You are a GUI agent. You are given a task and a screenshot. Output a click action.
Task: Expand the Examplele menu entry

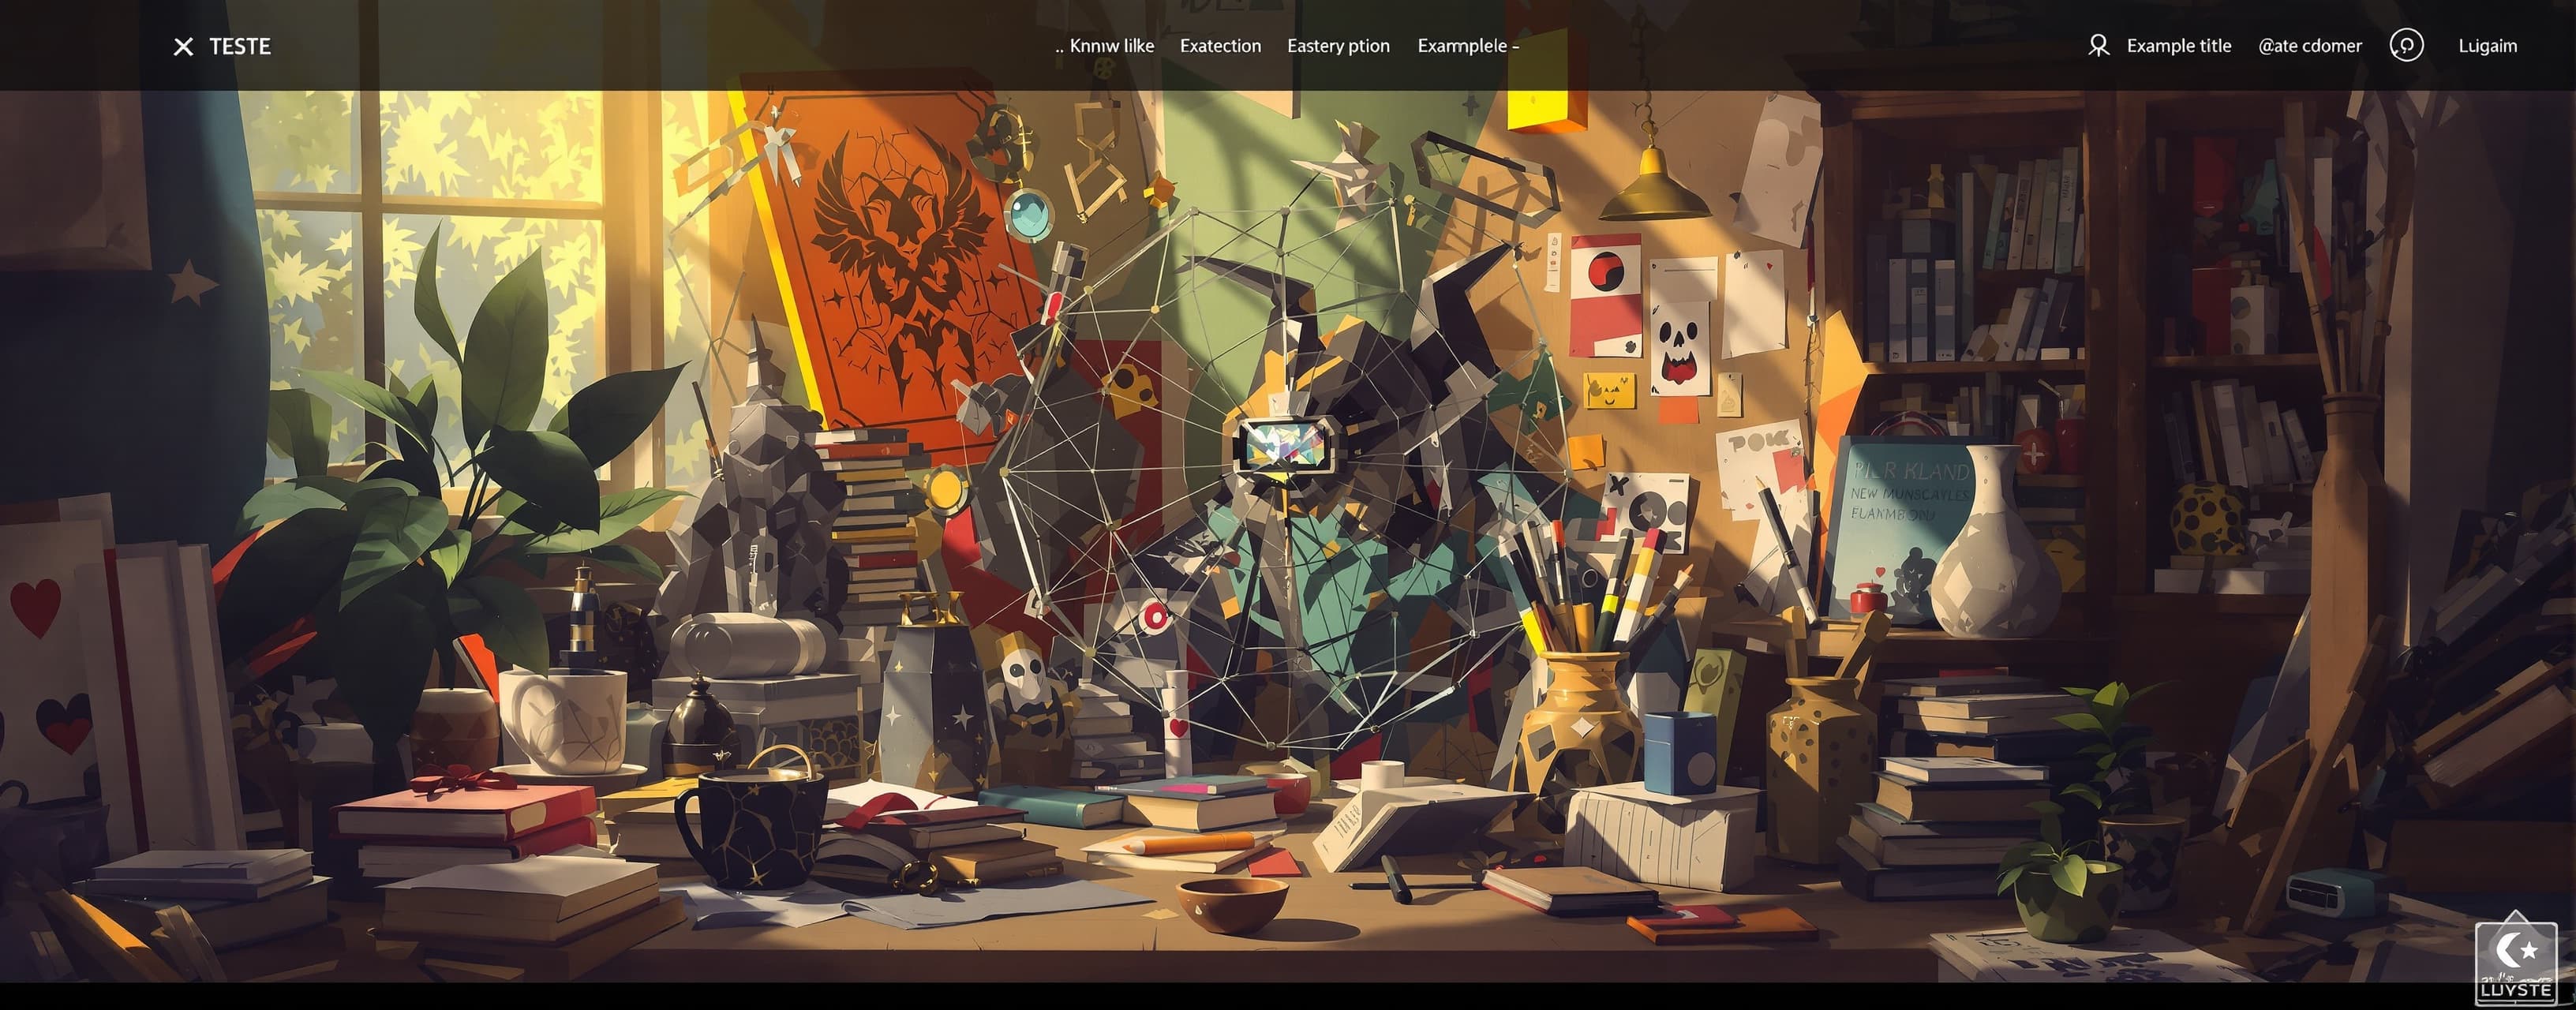pos(1468,46)
